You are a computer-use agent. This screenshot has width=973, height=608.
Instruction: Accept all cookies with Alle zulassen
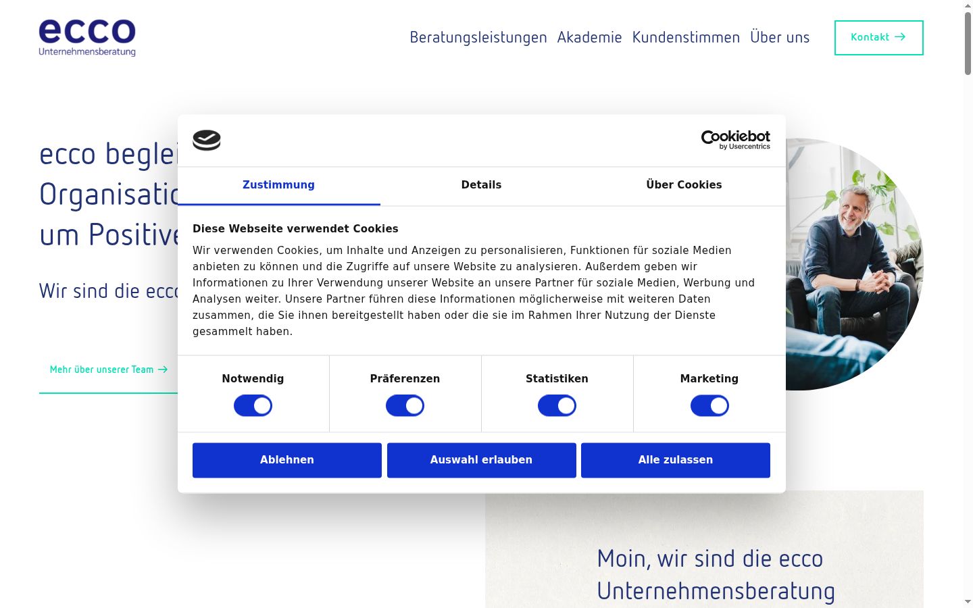[676, 460]
